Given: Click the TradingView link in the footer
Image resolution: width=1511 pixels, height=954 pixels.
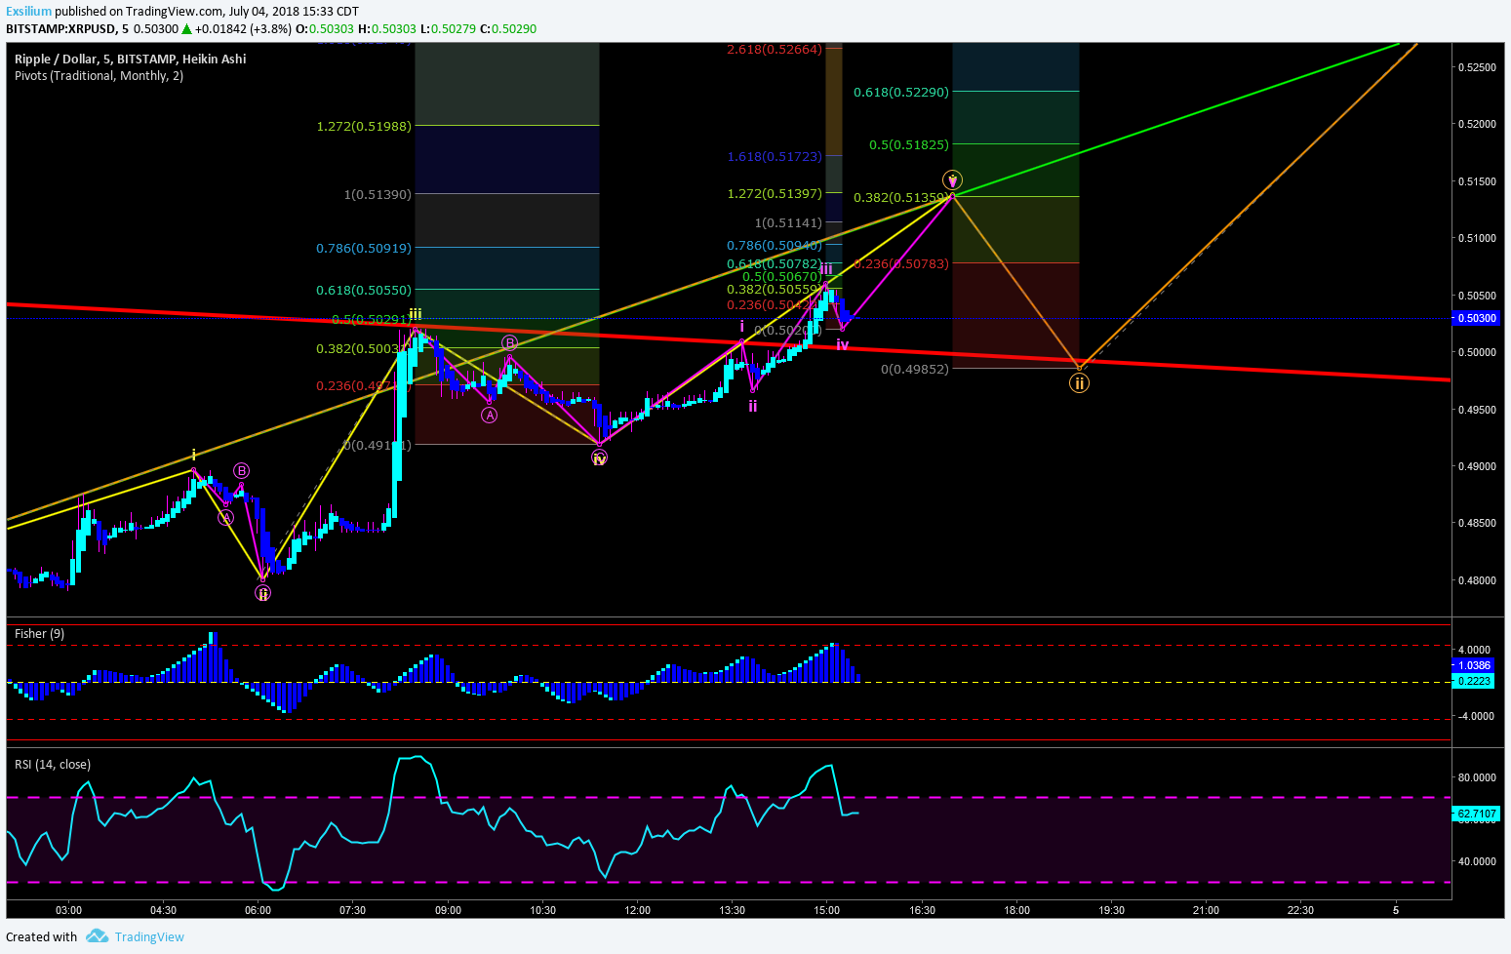Looking at the screenshot, I should (149, 937).
